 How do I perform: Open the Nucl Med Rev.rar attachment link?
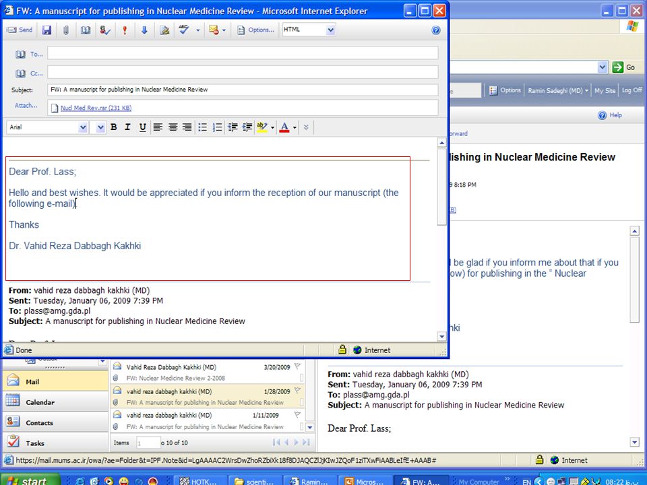[96, 108]
